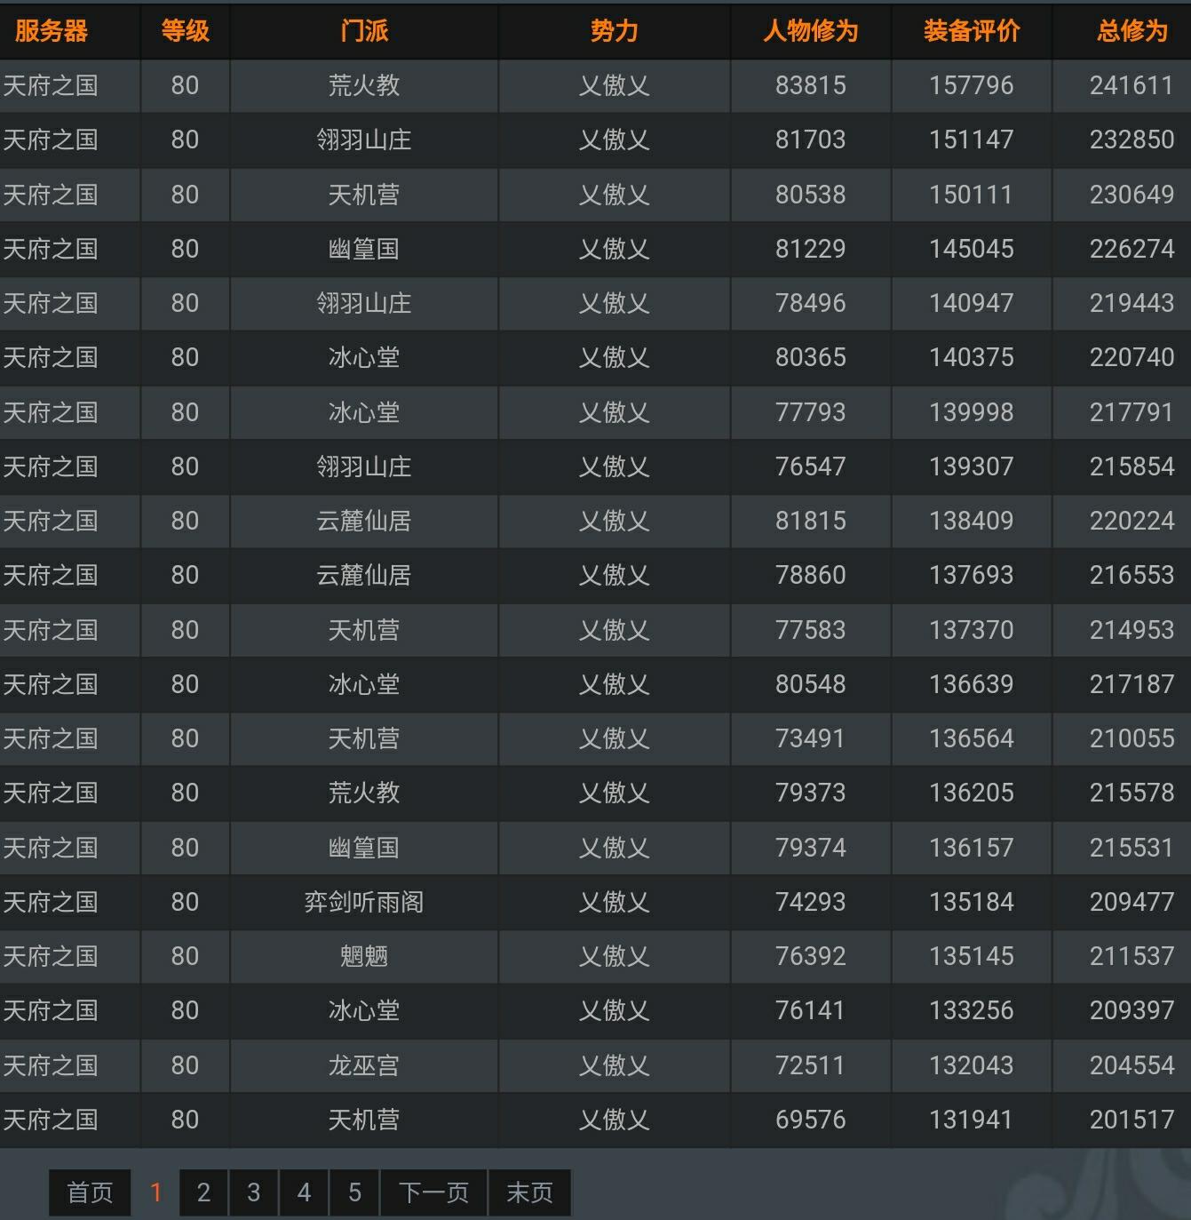Select the 门派 column header
Screen dimensions: 1191x1220
click(364, 31)
